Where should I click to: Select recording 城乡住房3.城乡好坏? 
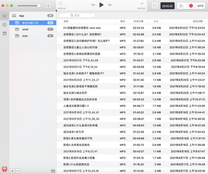[132, 93]
